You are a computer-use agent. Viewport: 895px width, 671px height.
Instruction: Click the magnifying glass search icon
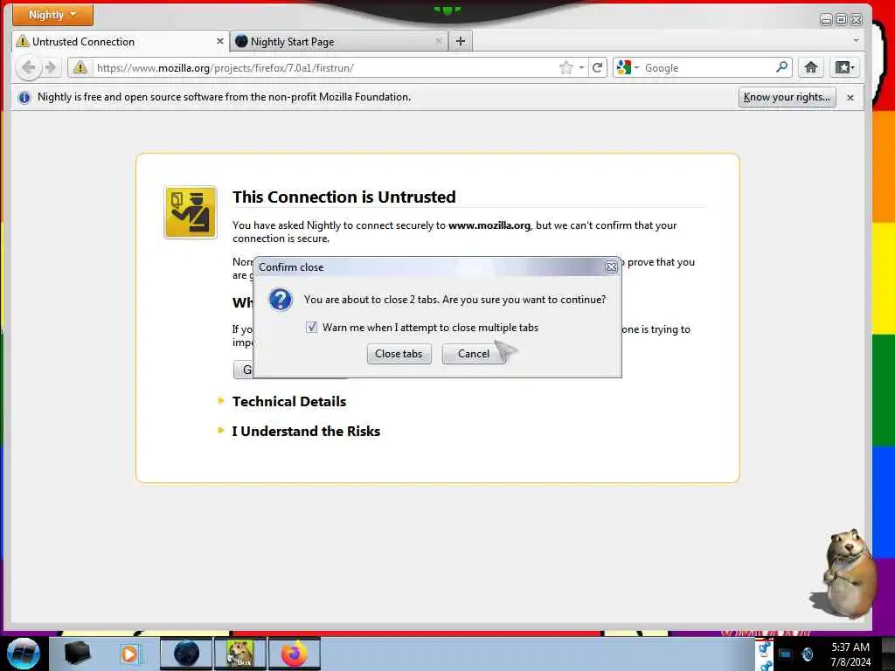(x=782, y=67)
